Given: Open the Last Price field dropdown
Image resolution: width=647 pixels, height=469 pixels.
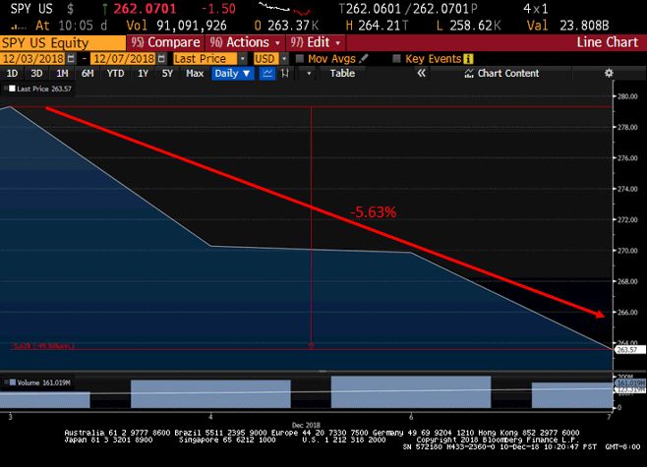Looking at the screenshot, I should [243, 59].
